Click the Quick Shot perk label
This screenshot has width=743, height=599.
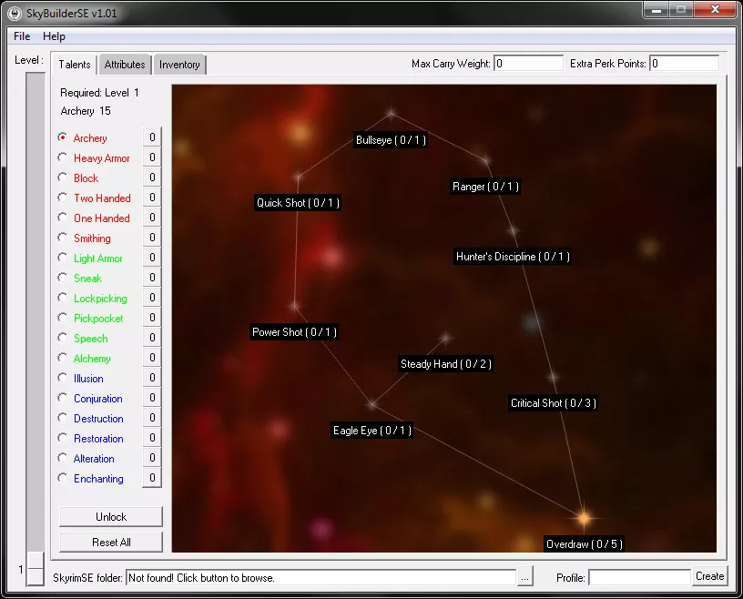[298, 203]
